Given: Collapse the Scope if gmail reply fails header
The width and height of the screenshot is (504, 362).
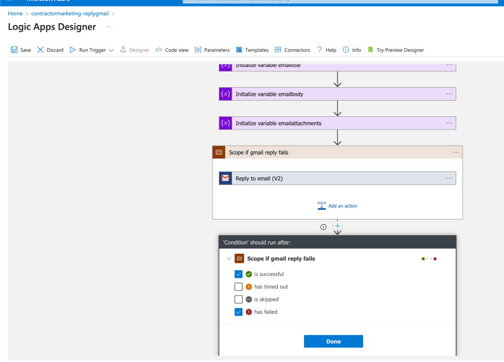Looking at the screenshot, I should coord(337,152).
